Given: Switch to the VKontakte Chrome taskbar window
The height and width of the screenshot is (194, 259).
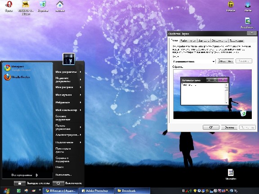Looking at the screenshot, I should 60,191.
